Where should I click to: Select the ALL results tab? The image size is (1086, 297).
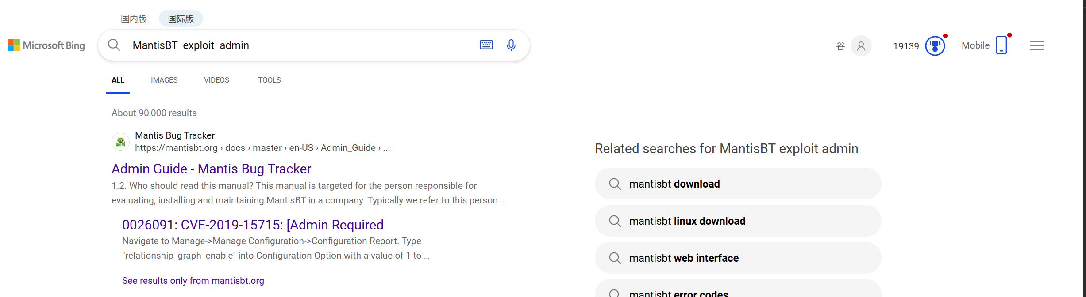tap(118, 80)
